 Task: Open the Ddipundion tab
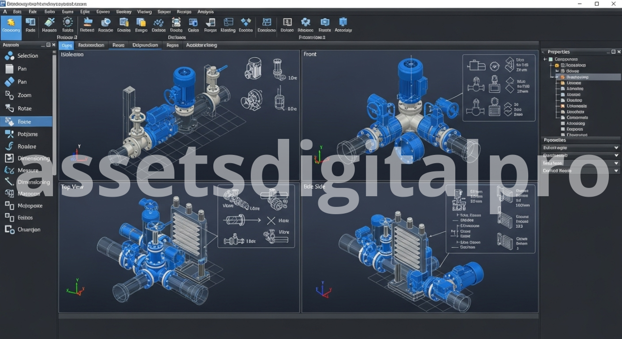[145, 45]
